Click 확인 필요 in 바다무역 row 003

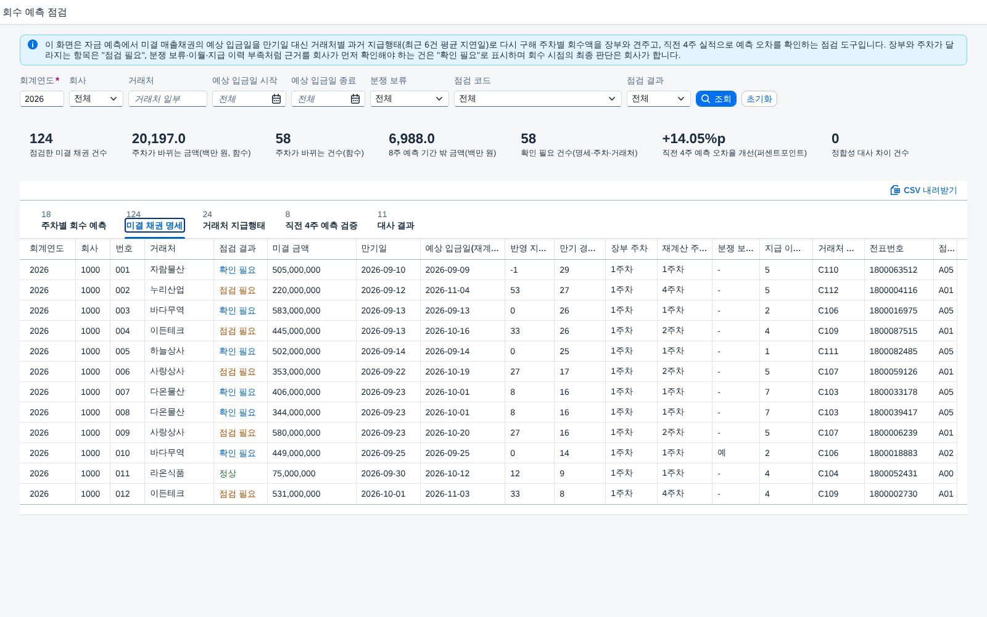coord(237,310)
